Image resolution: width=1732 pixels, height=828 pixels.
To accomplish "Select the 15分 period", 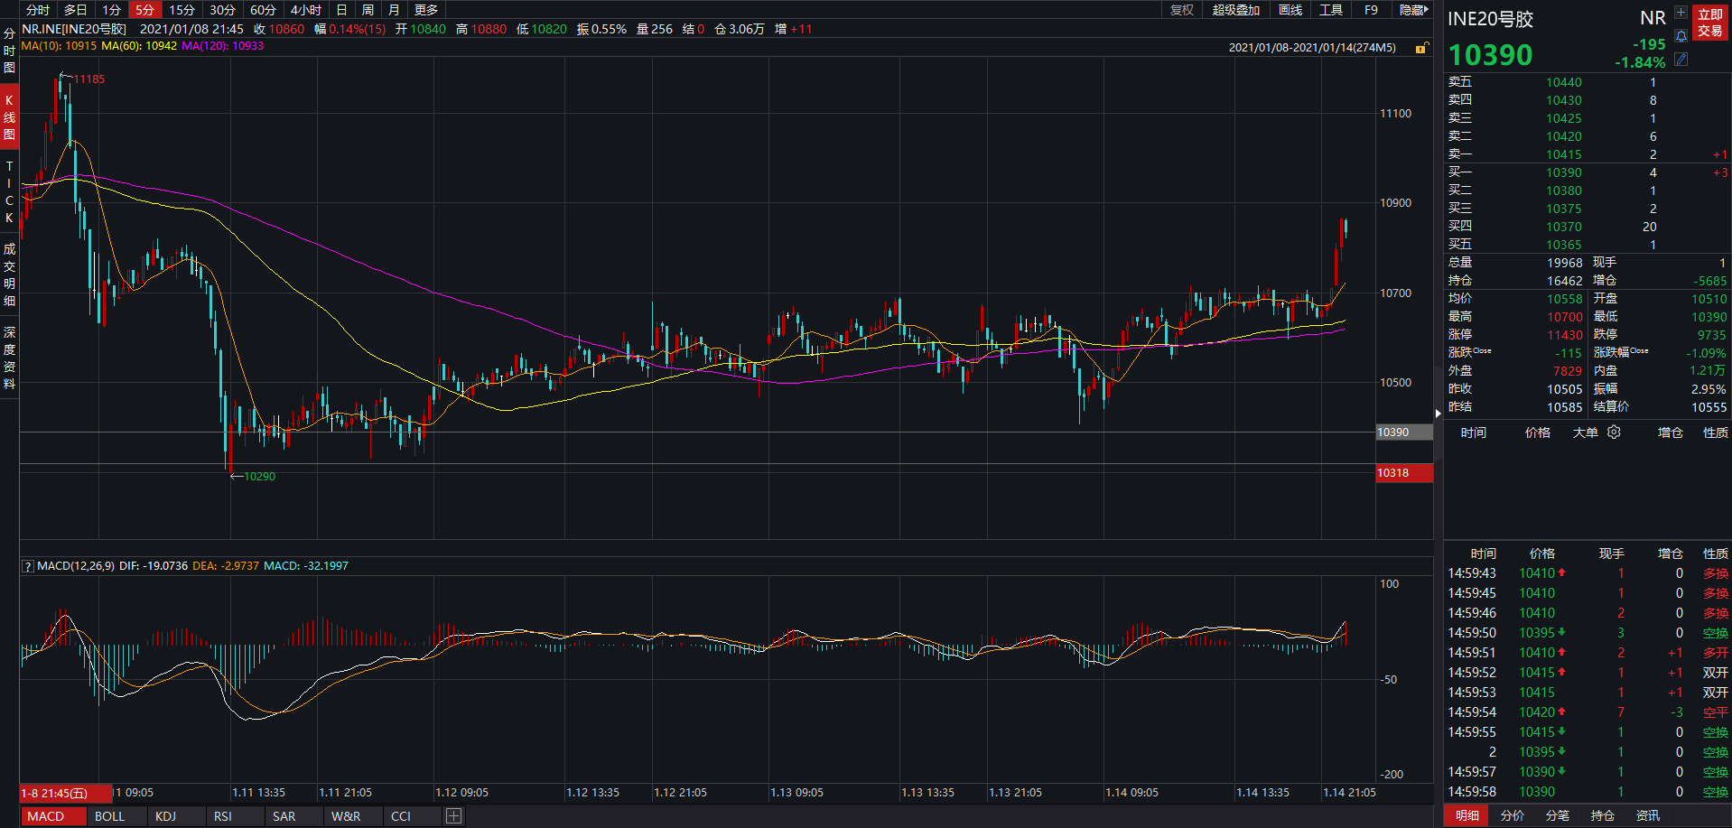I will point(182,10).
